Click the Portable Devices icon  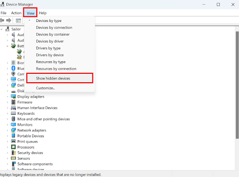click(14, 136)
